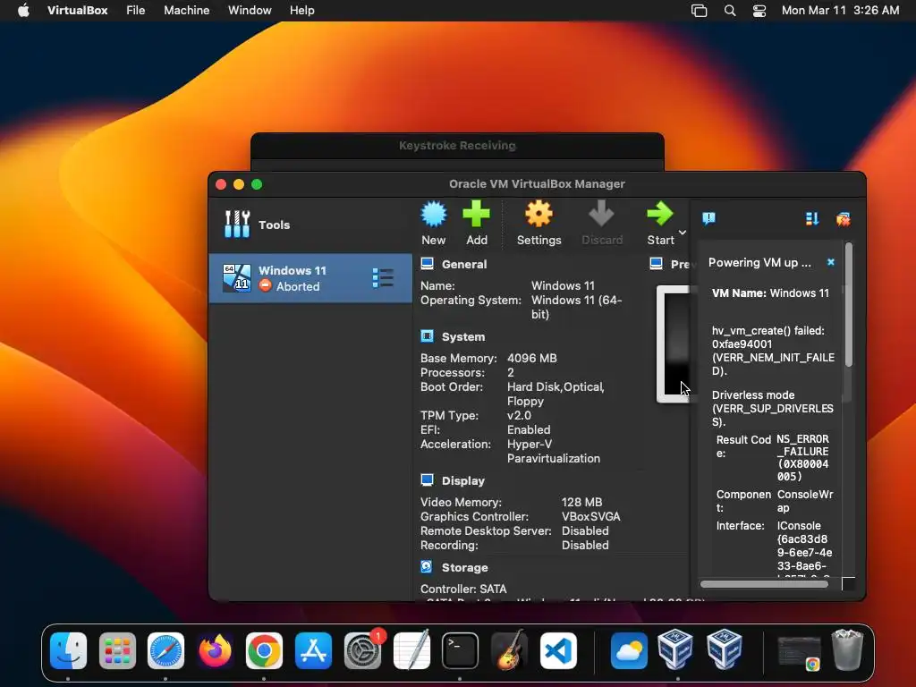916x687 pixels.
Task: Open the VirtualBox app menu
Action: (77, 11)
